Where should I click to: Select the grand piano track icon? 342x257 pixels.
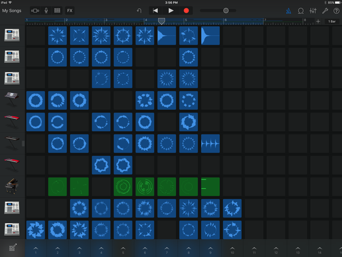click(x=11, y=186)
